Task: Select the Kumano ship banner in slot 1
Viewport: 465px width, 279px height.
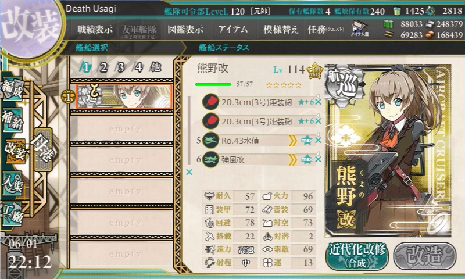Action: point(124,96)
